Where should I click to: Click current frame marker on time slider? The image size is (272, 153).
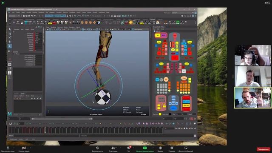point(45,130)
